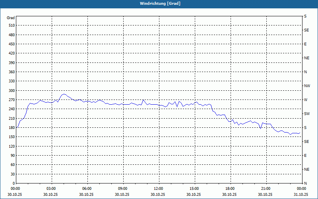Click the 180 degree y-axis label

[x=12, y=127]
